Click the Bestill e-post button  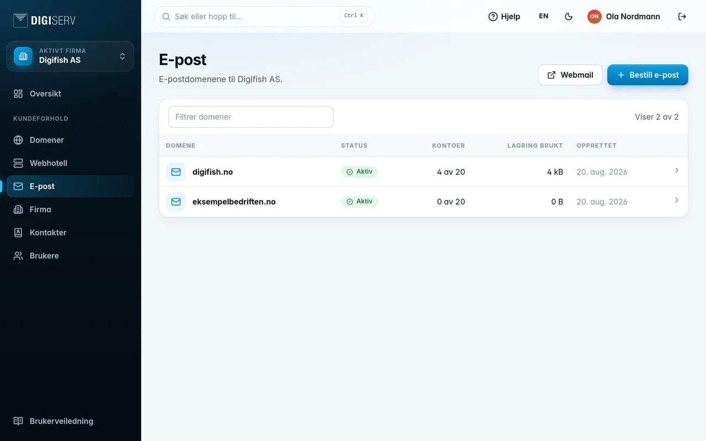click(648, 75)
